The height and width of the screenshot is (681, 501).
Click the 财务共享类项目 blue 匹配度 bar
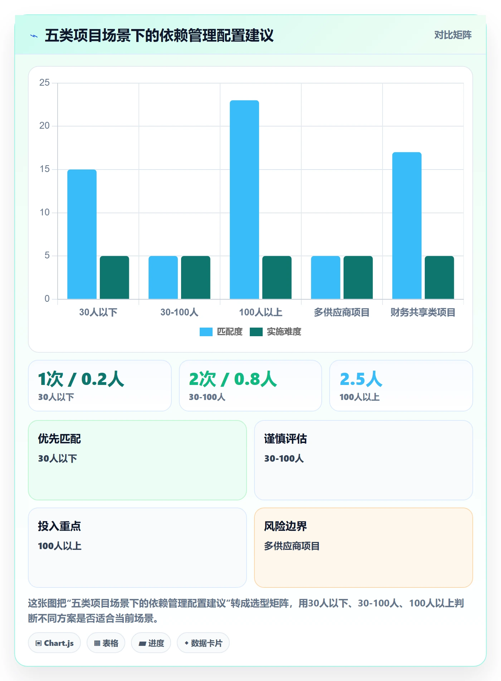[407, 225]
